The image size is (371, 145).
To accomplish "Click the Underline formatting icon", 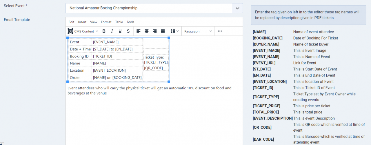I will (120, 31).
